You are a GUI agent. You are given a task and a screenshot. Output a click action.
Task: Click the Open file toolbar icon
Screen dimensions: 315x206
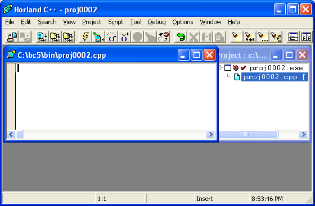(12, 36)
